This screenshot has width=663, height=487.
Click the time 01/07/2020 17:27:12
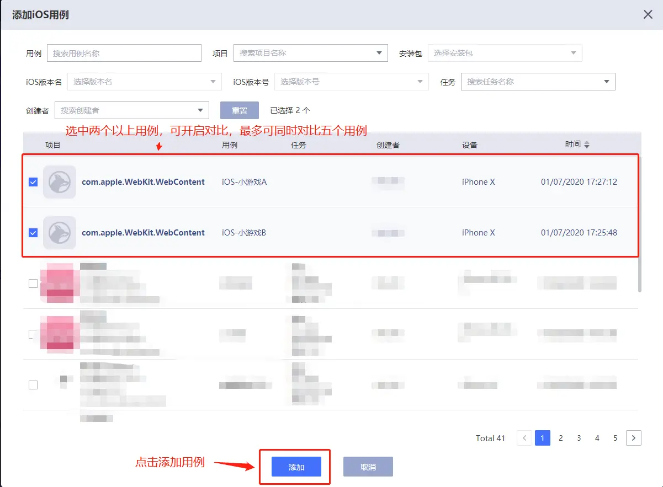tap(579, 182)
